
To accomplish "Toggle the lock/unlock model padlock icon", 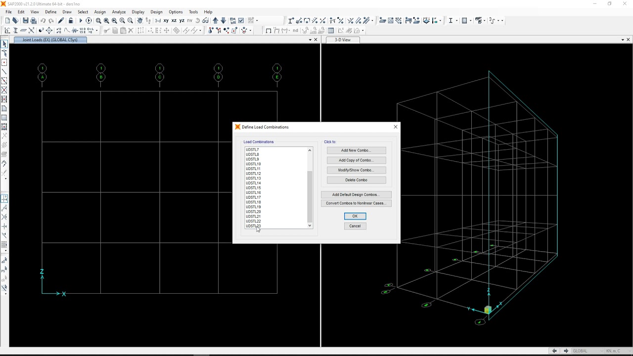I will (x=71, y=21).
